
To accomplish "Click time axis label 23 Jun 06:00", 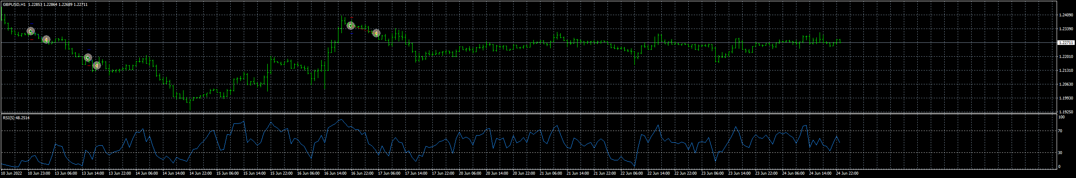I will pyautogui.click(x=713, y=173).
